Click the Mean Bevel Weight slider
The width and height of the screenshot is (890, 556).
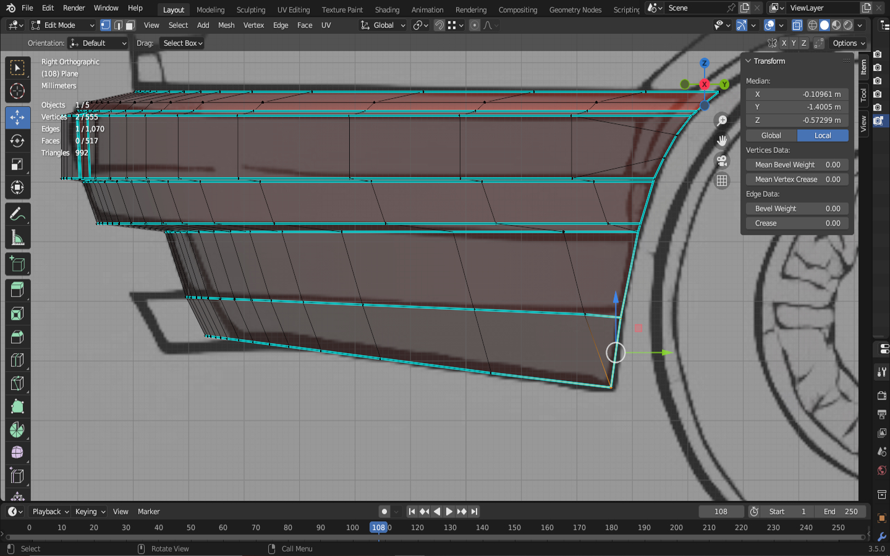(797, 165)
